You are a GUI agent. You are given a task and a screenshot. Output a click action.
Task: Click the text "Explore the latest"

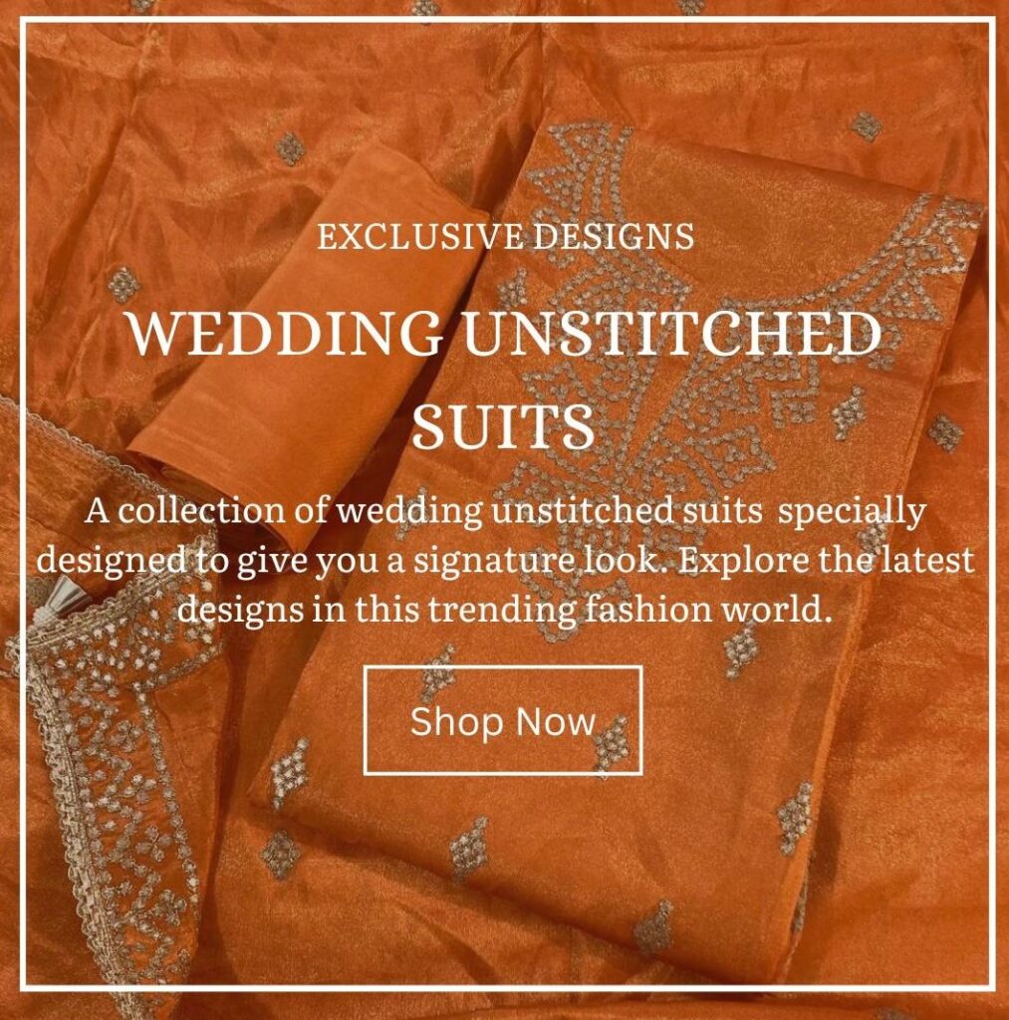click(826, 560)
